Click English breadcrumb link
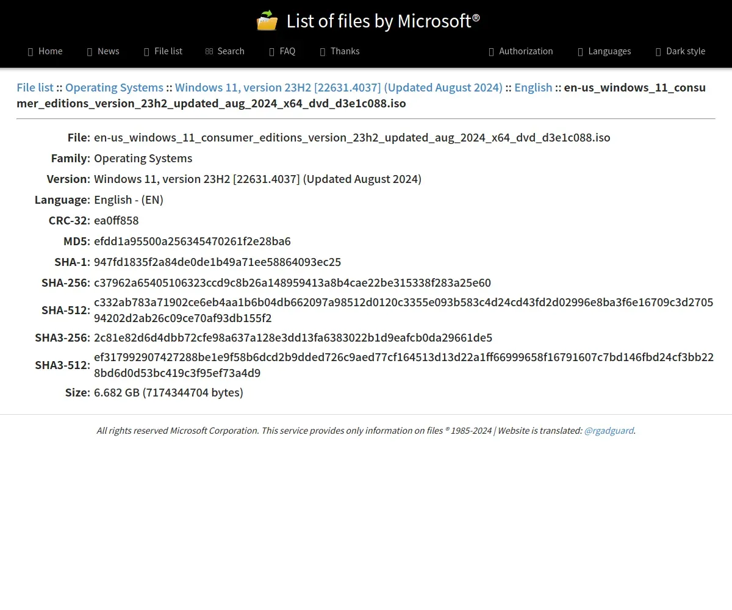Image resolution: width=732 pixels, height=610 pixels. 533,87
